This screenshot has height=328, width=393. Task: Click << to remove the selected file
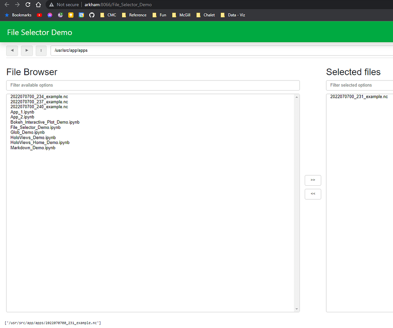click(x=313, y=194)
